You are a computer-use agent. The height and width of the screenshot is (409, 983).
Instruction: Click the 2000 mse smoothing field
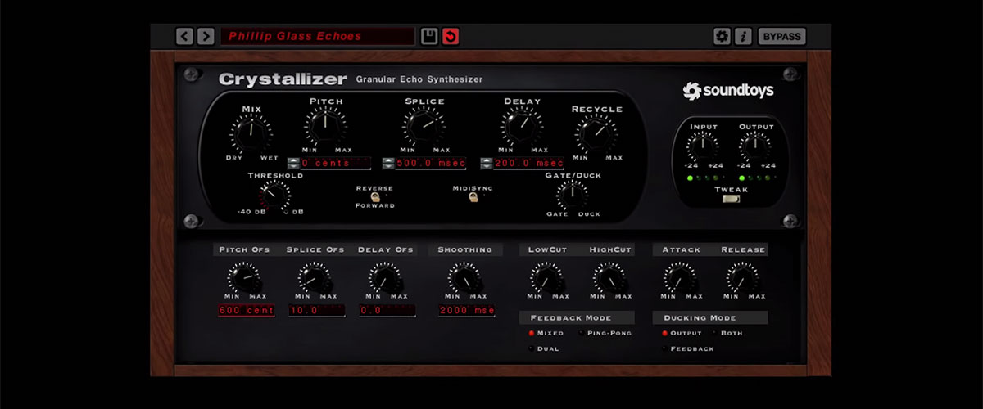(466, 311)
